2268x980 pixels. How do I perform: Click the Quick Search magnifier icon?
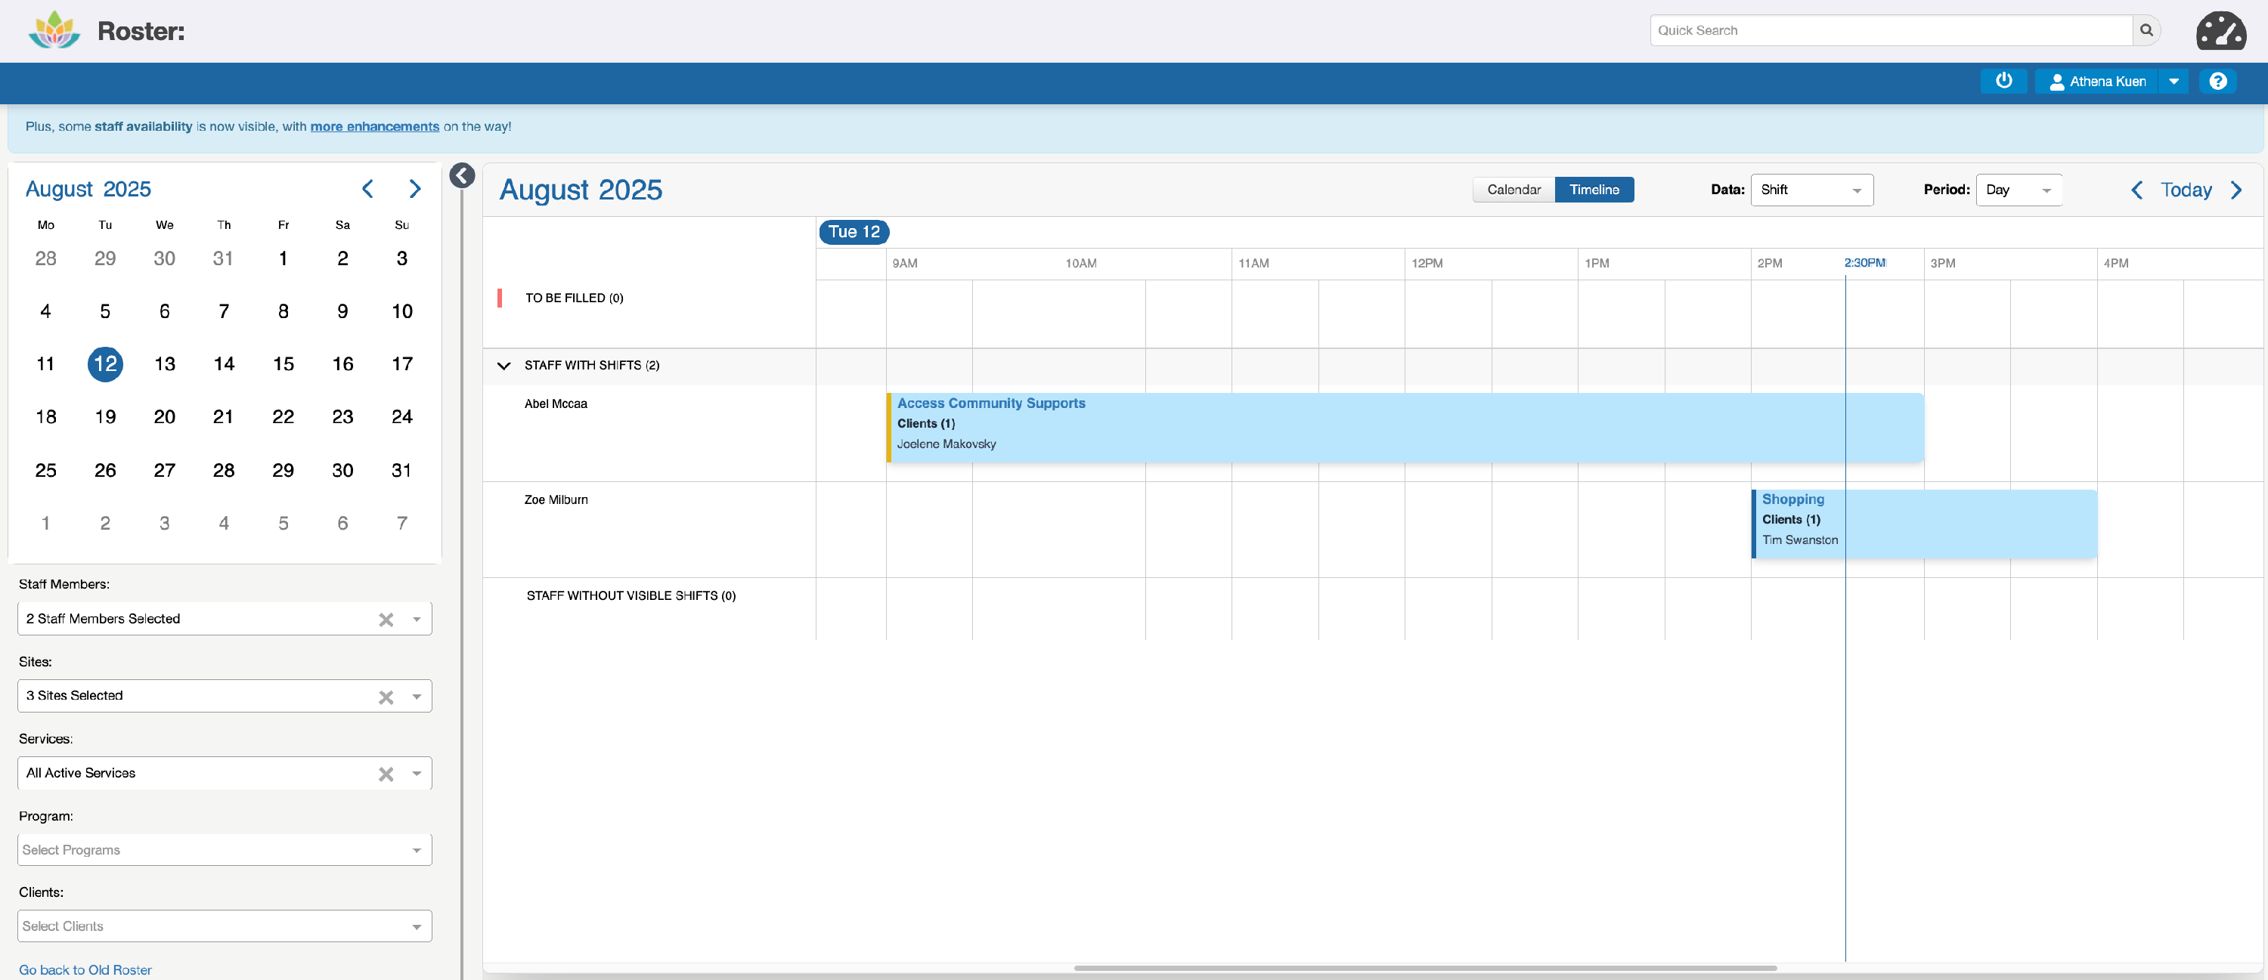(2146, 30)
